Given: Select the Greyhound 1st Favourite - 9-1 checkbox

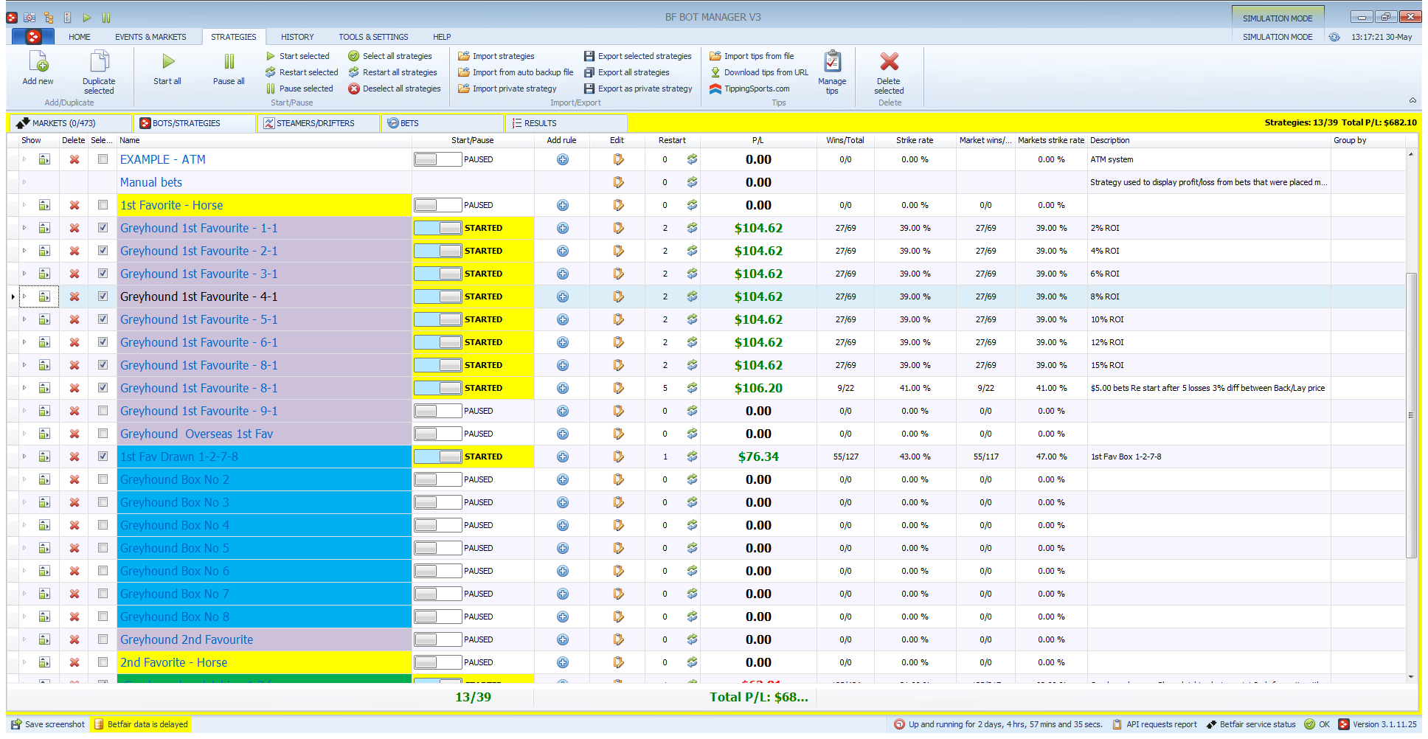Looking at the screenshot, I should click(103, 411).
